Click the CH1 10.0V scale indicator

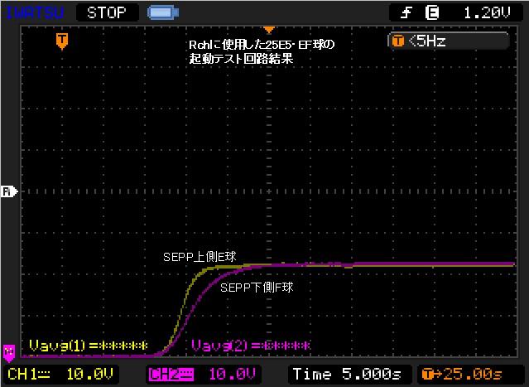point(60,375)
